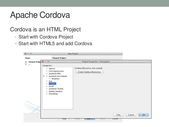Select the CSS Preprocessors category

click(56, 71)
